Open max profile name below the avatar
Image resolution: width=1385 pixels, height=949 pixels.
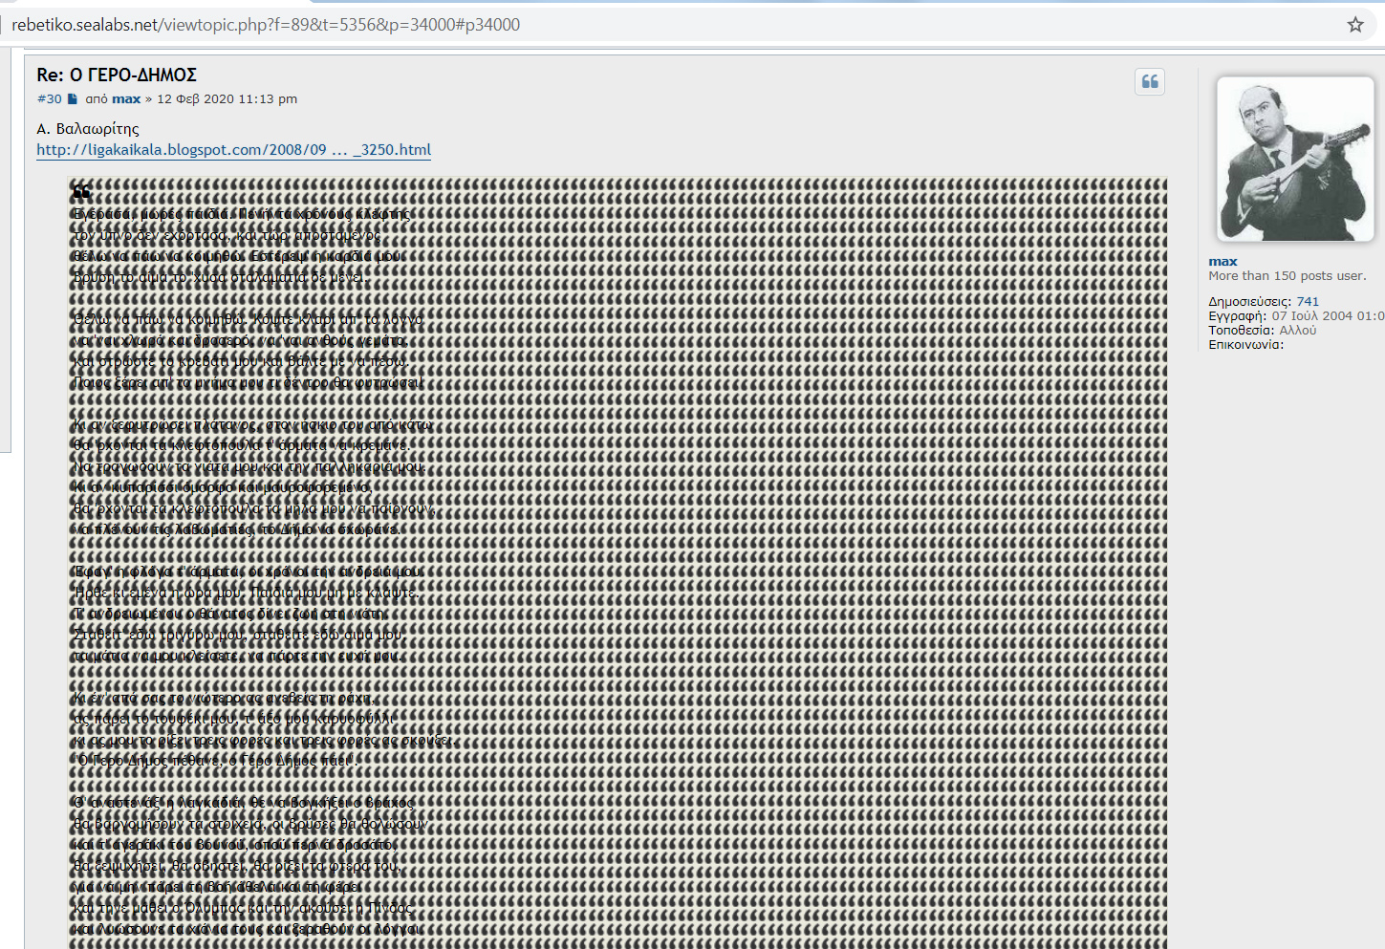[1223, 261]
